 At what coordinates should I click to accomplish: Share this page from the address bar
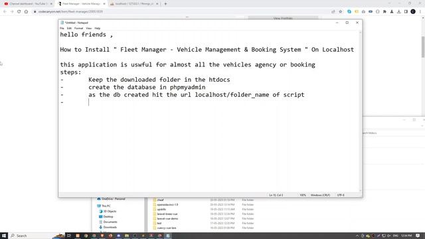click(333, 12)
